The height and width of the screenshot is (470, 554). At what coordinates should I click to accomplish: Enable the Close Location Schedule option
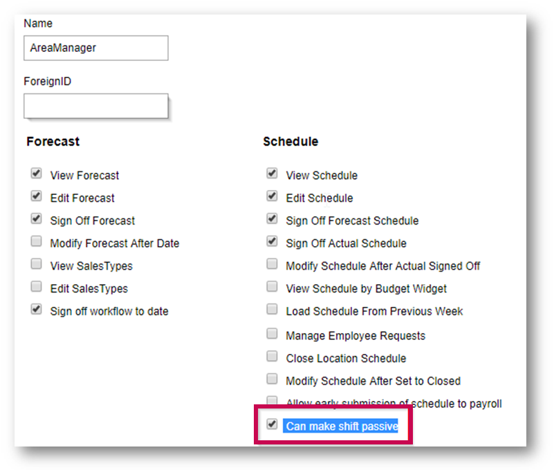pos(273,357)
